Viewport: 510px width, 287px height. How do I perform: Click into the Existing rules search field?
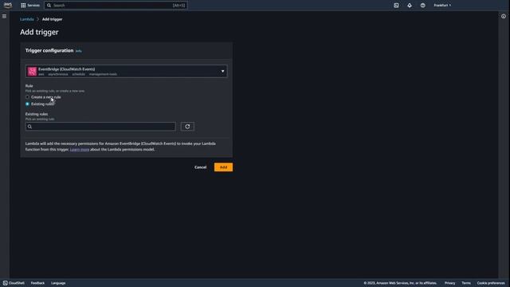click(100, 127)
